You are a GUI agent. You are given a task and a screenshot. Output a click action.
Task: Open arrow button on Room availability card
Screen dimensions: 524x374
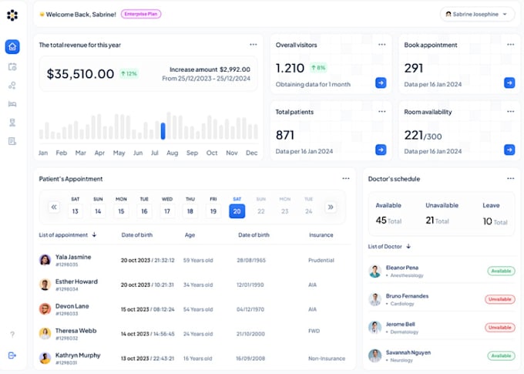tap(509, 150)
